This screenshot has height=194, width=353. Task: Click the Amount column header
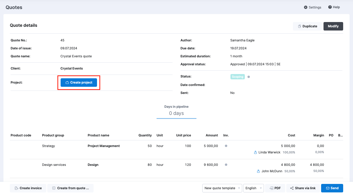pyautogui.click(x=212, y=135)
